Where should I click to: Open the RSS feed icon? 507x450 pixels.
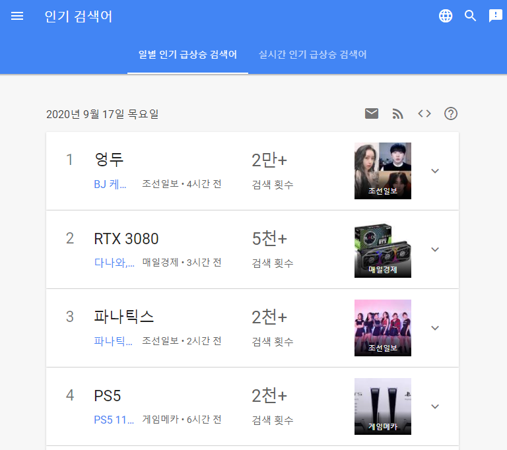click(397, 113)
